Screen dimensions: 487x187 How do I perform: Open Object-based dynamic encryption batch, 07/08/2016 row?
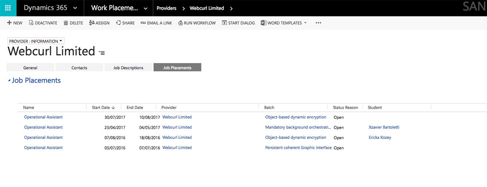[x=296, y=137]
